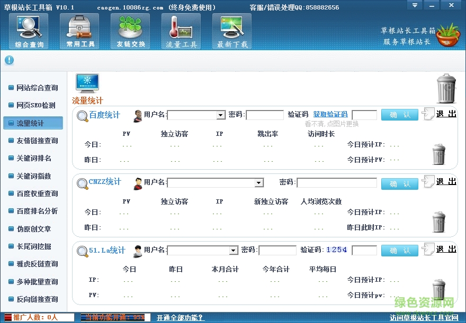Click the 获取验证码 link
This screenshot has height=323, width=466.
coord(330,114)
